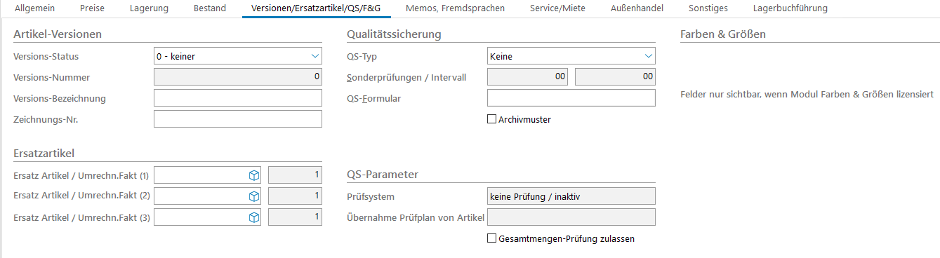Tick Gesamtmengen-Prüfung zulassen checkbox
The width and height of the screenshot is (940, 258).
point(491,238)
